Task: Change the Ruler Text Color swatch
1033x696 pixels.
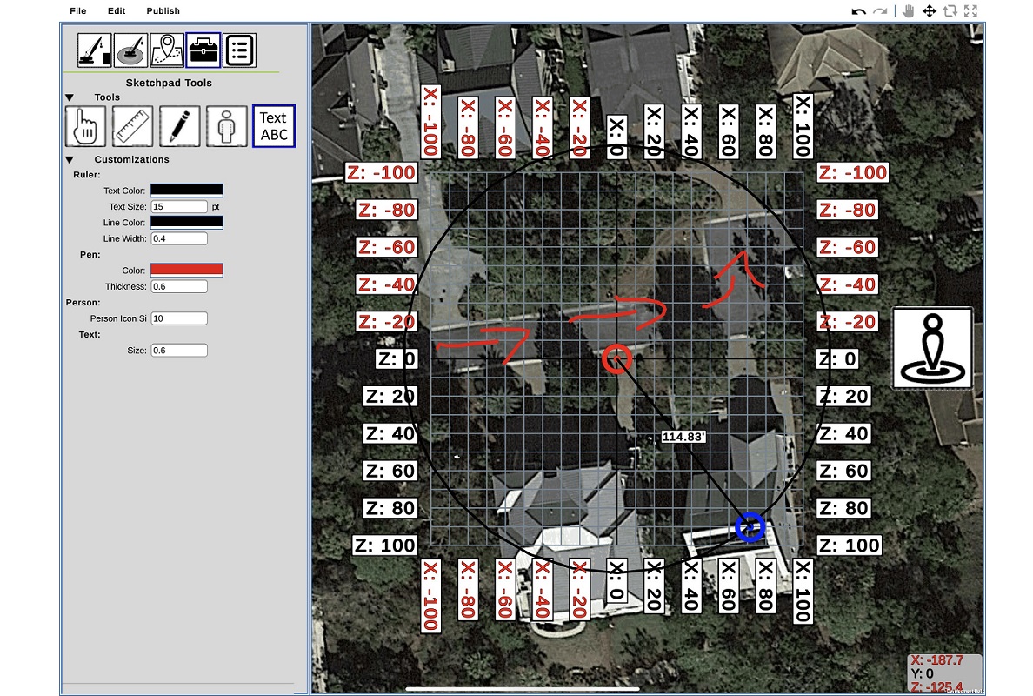Action: pos(186,191)
